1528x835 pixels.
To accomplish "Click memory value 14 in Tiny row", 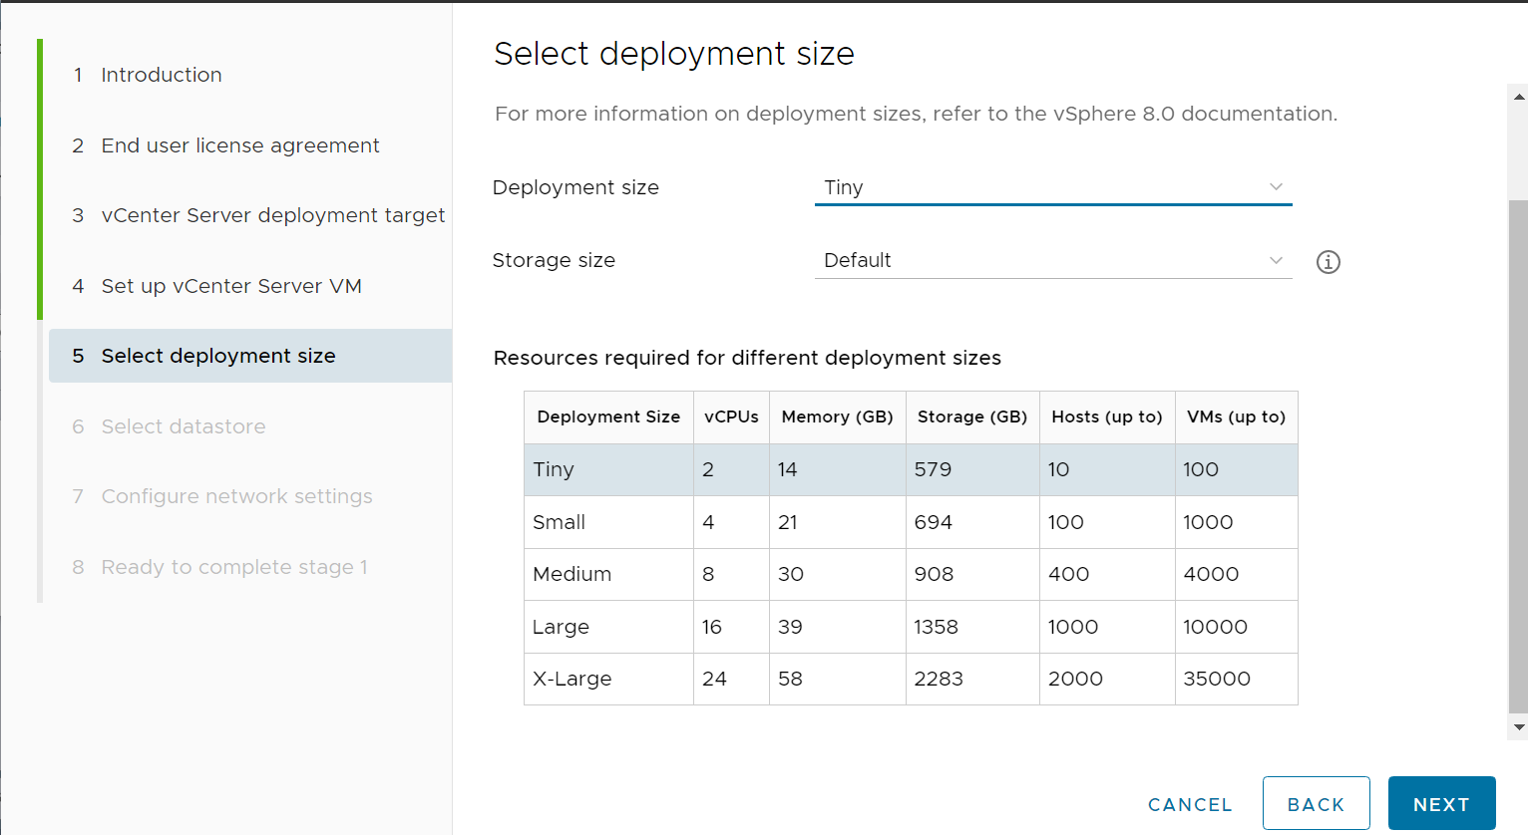I will coord(787,469).
